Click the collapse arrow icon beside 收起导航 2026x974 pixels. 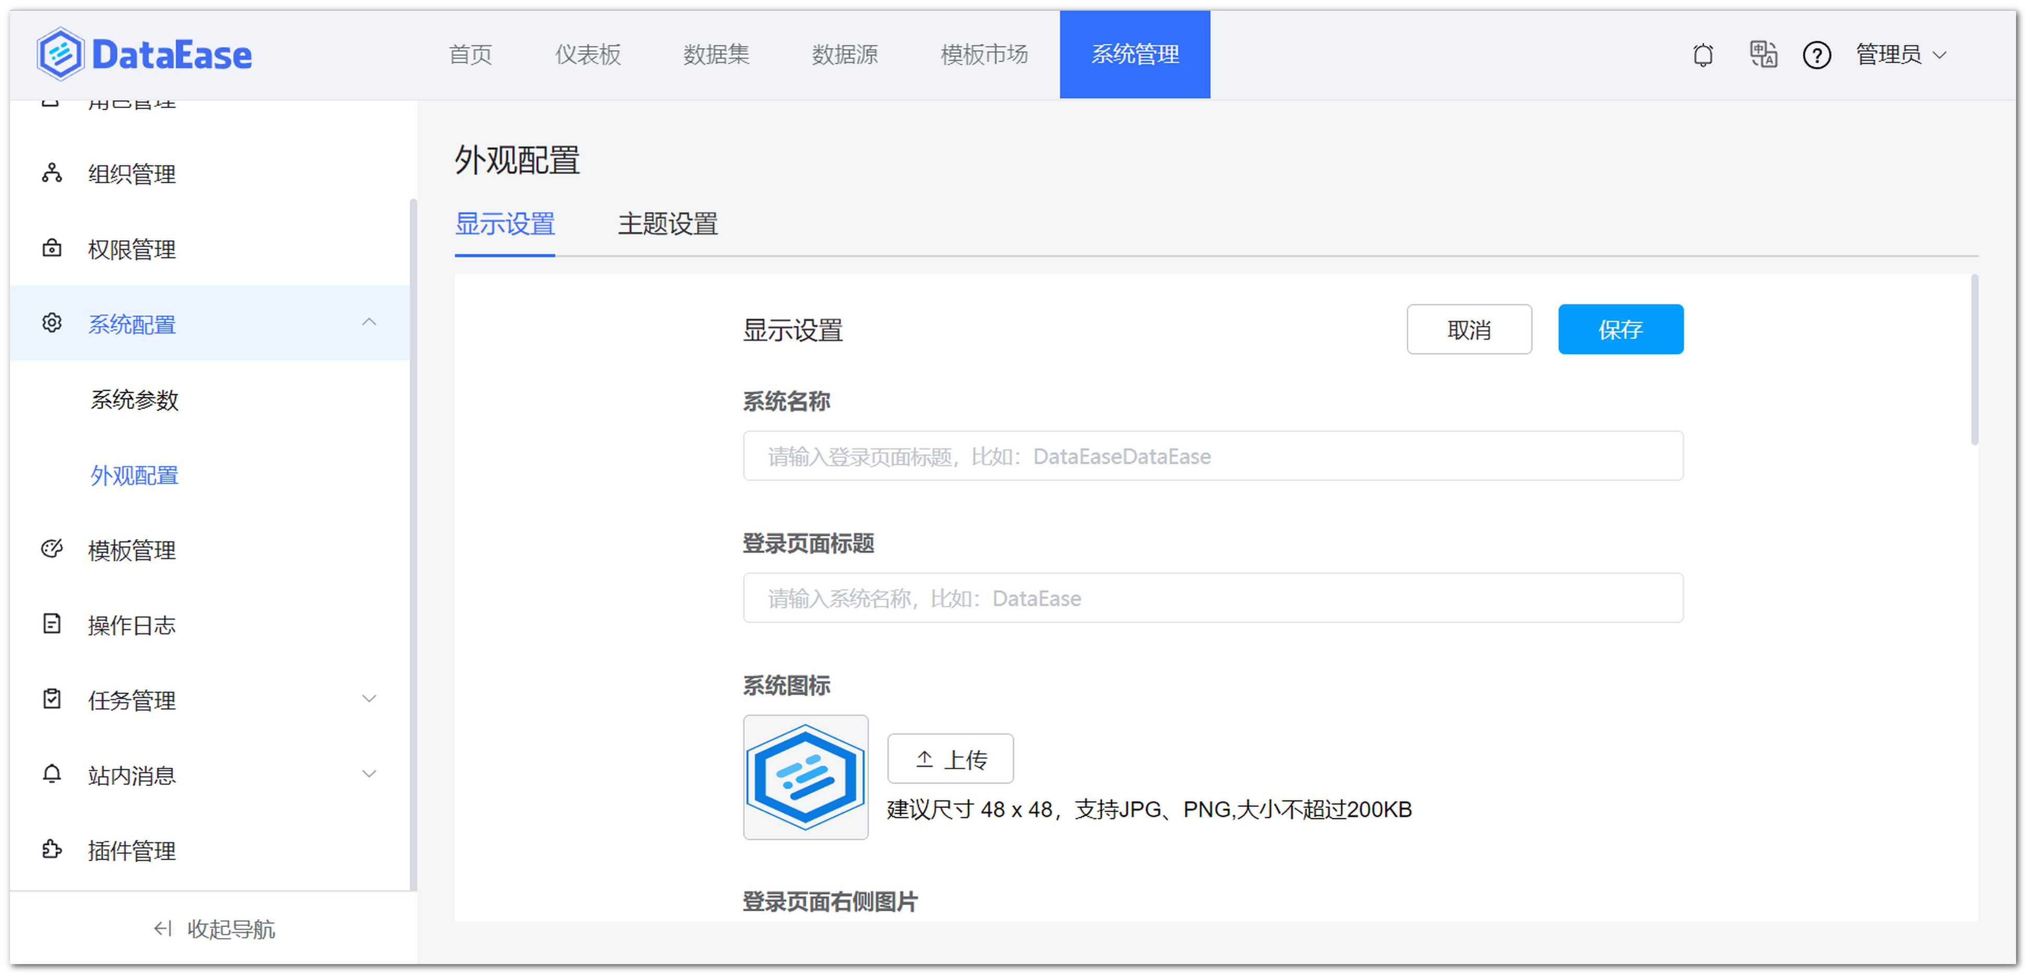tap(163, 929)
